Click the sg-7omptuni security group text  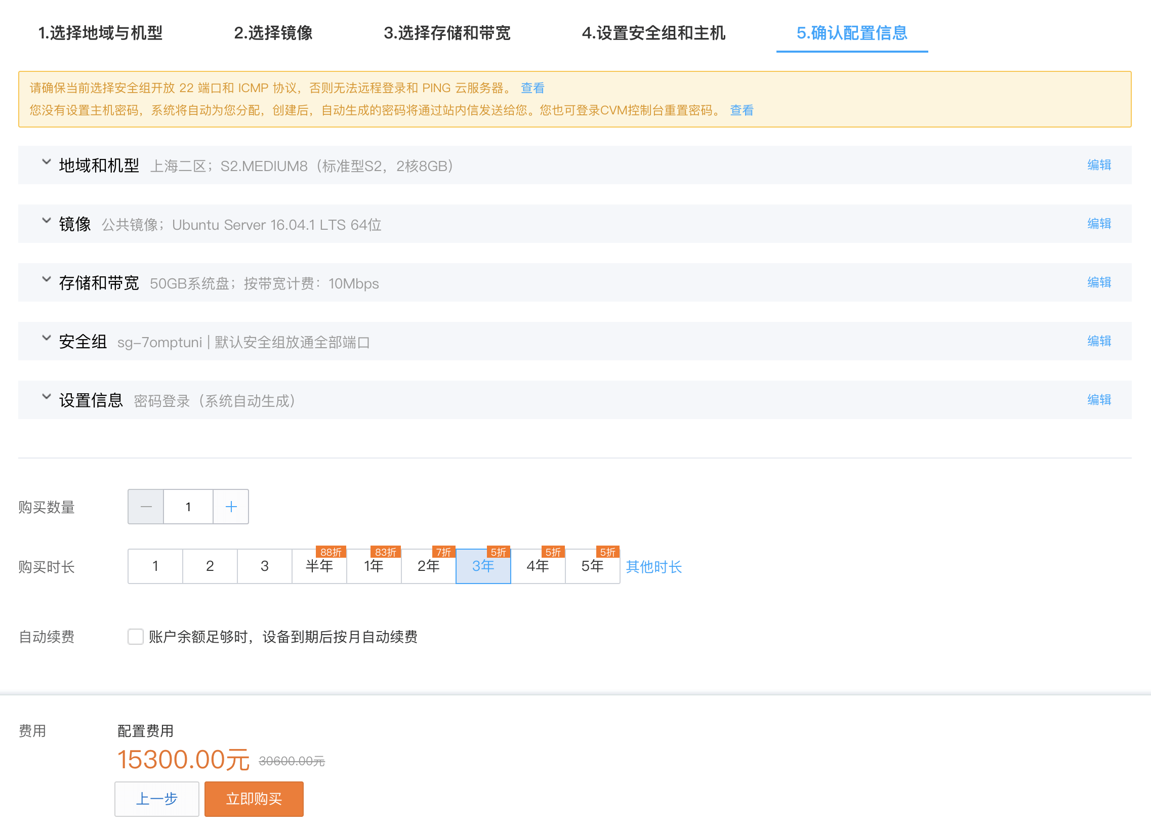click(x=160, y=343)
